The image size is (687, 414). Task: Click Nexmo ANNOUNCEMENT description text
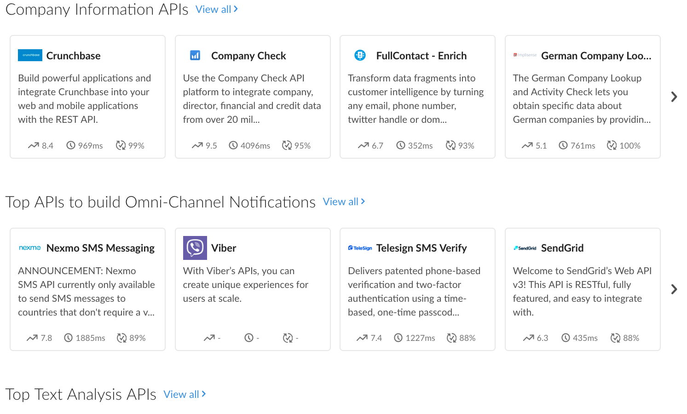87,292
